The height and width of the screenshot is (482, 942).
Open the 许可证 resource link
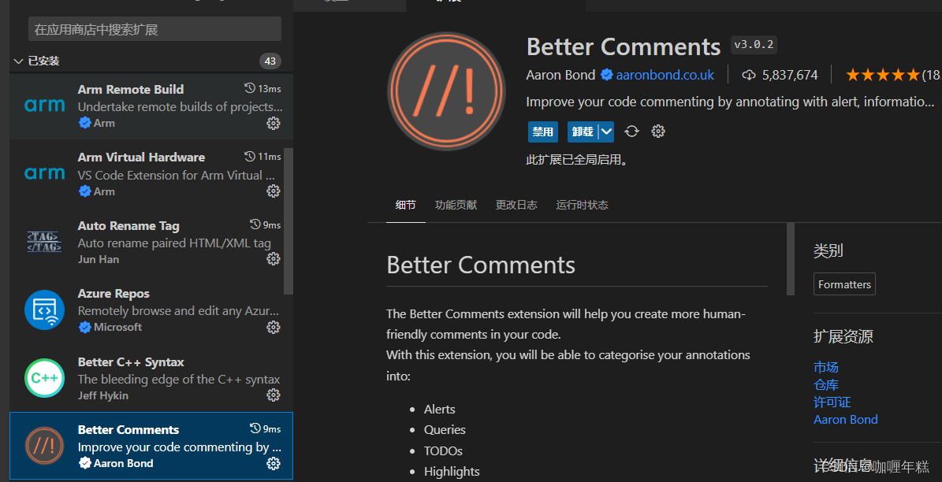pos(832,402)
